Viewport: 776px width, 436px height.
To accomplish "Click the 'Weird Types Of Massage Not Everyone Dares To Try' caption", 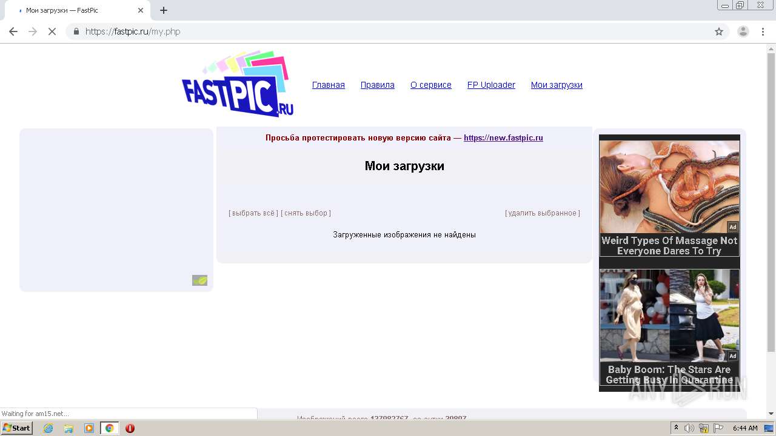I will (669, 245).
